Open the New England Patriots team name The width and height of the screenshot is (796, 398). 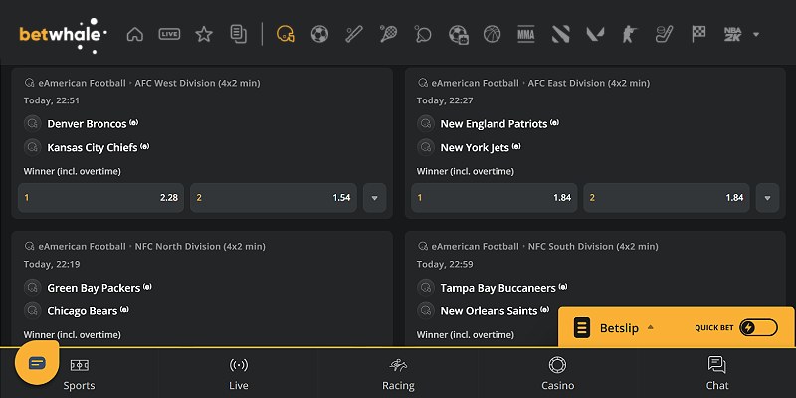[494, 124]
